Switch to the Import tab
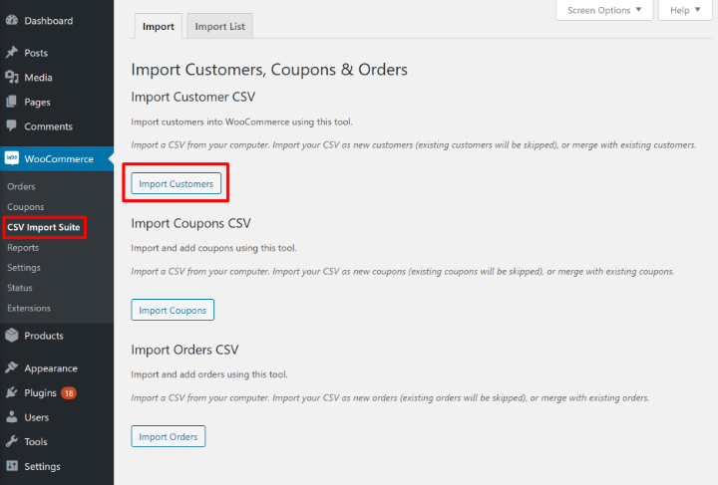This screenshot has height=485, width=718. pos(159,27)
